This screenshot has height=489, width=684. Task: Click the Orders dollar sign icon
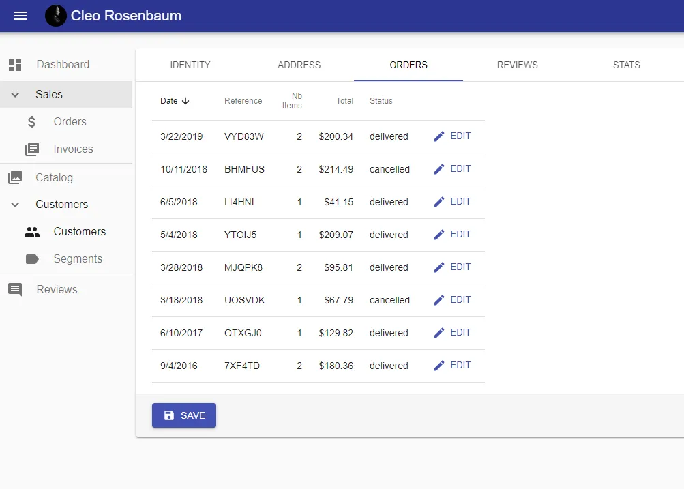(31, 121)
